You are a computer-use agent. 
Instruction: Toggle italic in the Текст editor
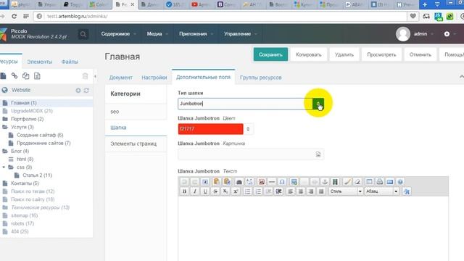click(x=195, y=191)
